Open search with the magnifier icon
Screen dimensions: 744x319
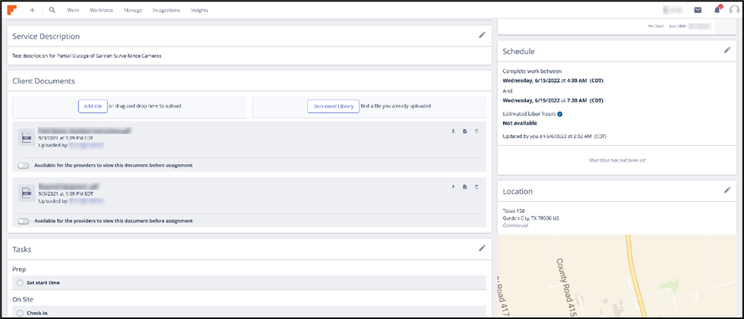[52, 10]
